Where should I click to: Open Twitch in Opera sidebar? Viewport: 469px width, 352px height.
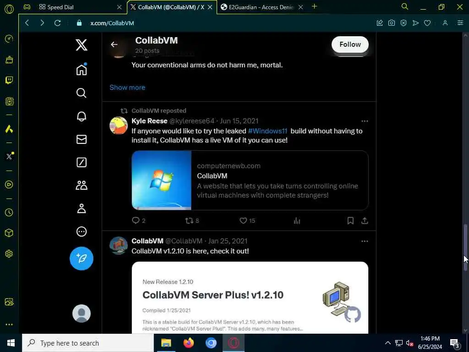click(9, 80)
